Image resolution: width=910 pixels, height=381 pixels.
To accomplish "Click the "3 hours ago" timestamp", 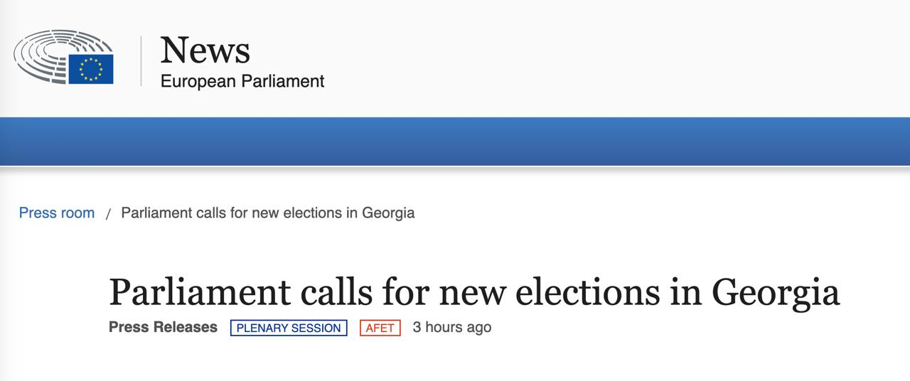I will [x=451, y=327].
